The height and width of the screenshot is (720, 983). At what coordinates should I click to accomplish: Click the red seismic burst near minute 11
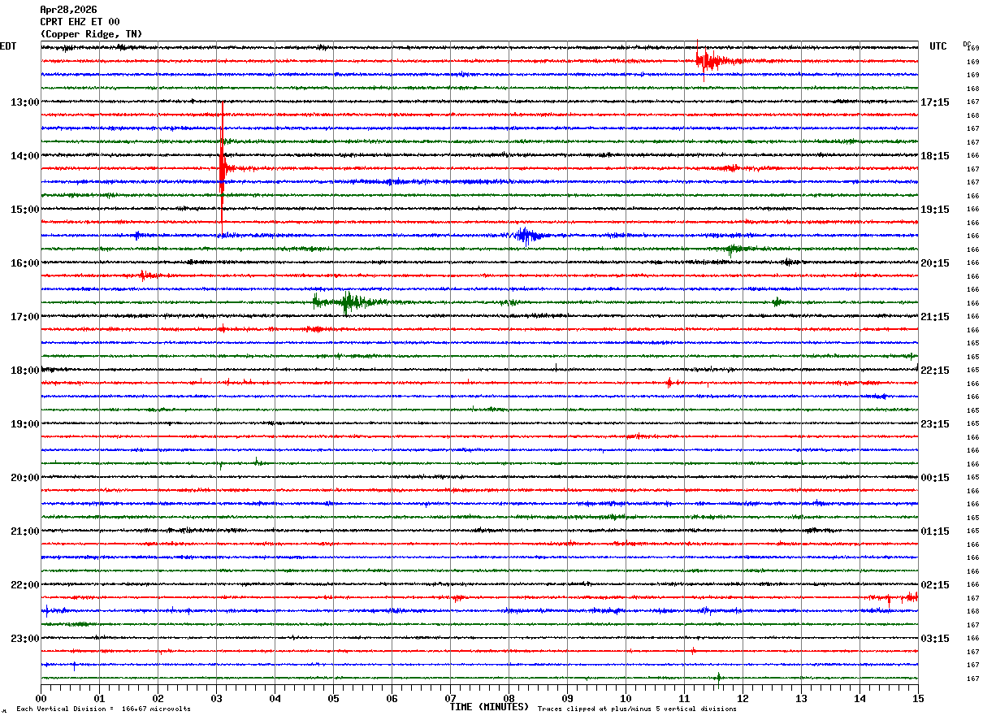coord(707,61)
